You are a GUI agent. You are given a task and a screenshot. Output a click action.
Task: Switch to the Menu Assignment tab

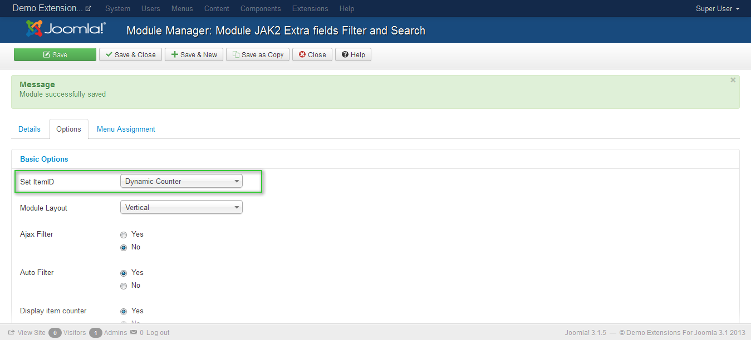(126, 129)
